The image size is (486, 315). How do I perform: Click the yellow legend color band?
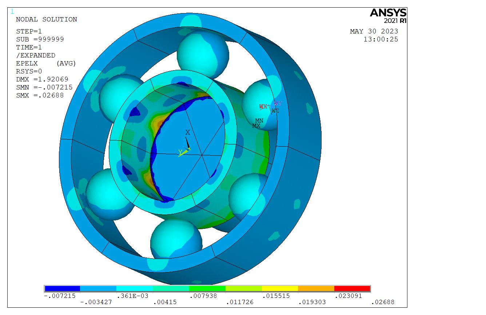[x=280, y=288]
